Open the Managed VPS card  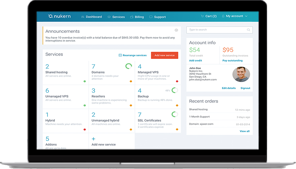pos(158,73)
